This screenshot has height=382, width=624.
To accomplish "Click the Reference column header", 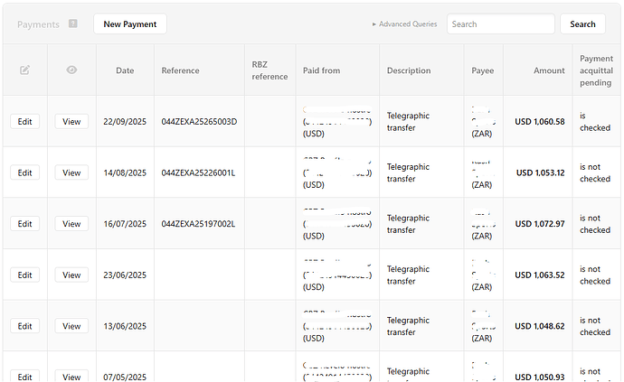I will tap(180, 70).
